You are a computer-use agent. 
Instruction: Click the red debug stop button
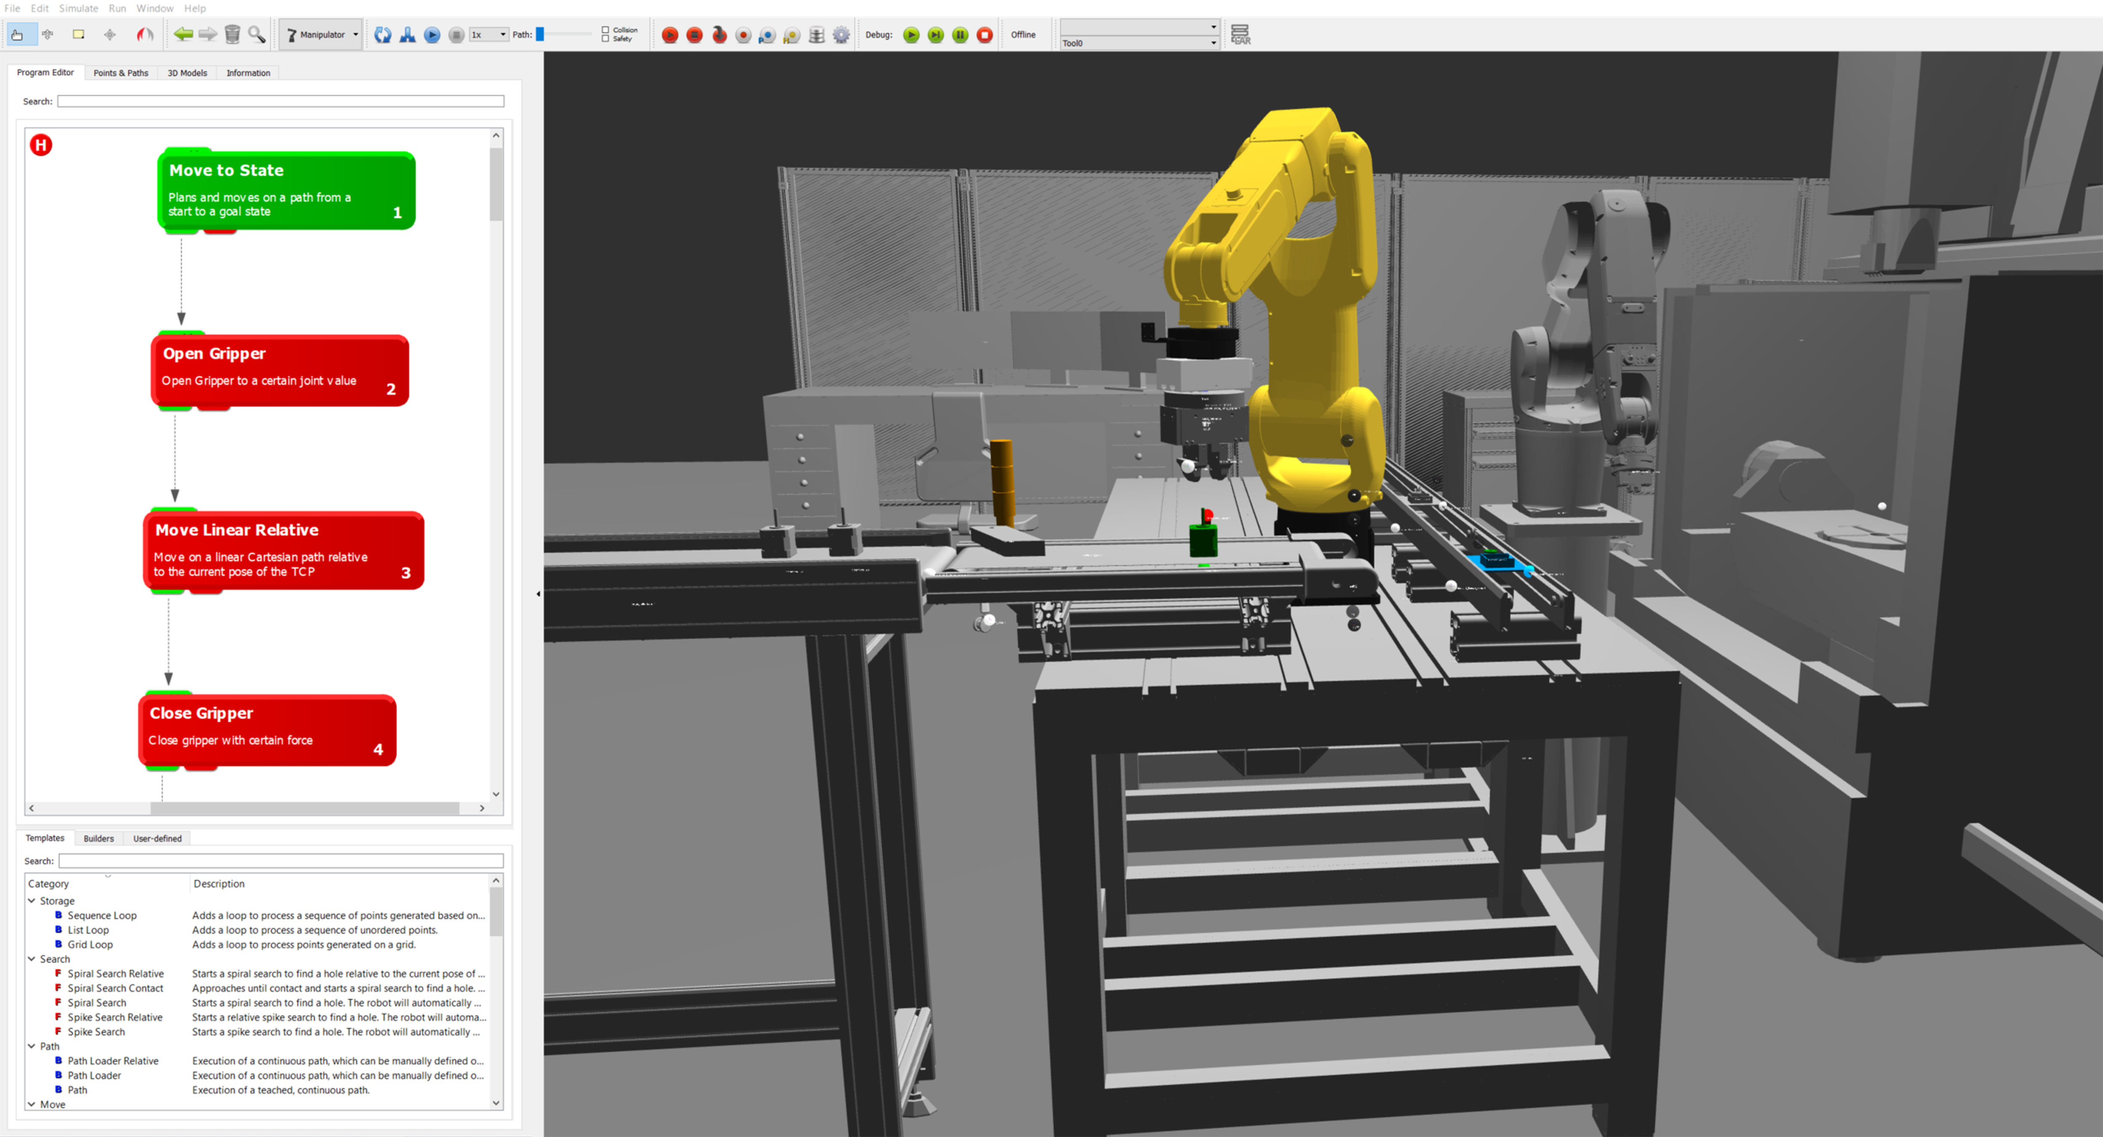pos(985,35)
